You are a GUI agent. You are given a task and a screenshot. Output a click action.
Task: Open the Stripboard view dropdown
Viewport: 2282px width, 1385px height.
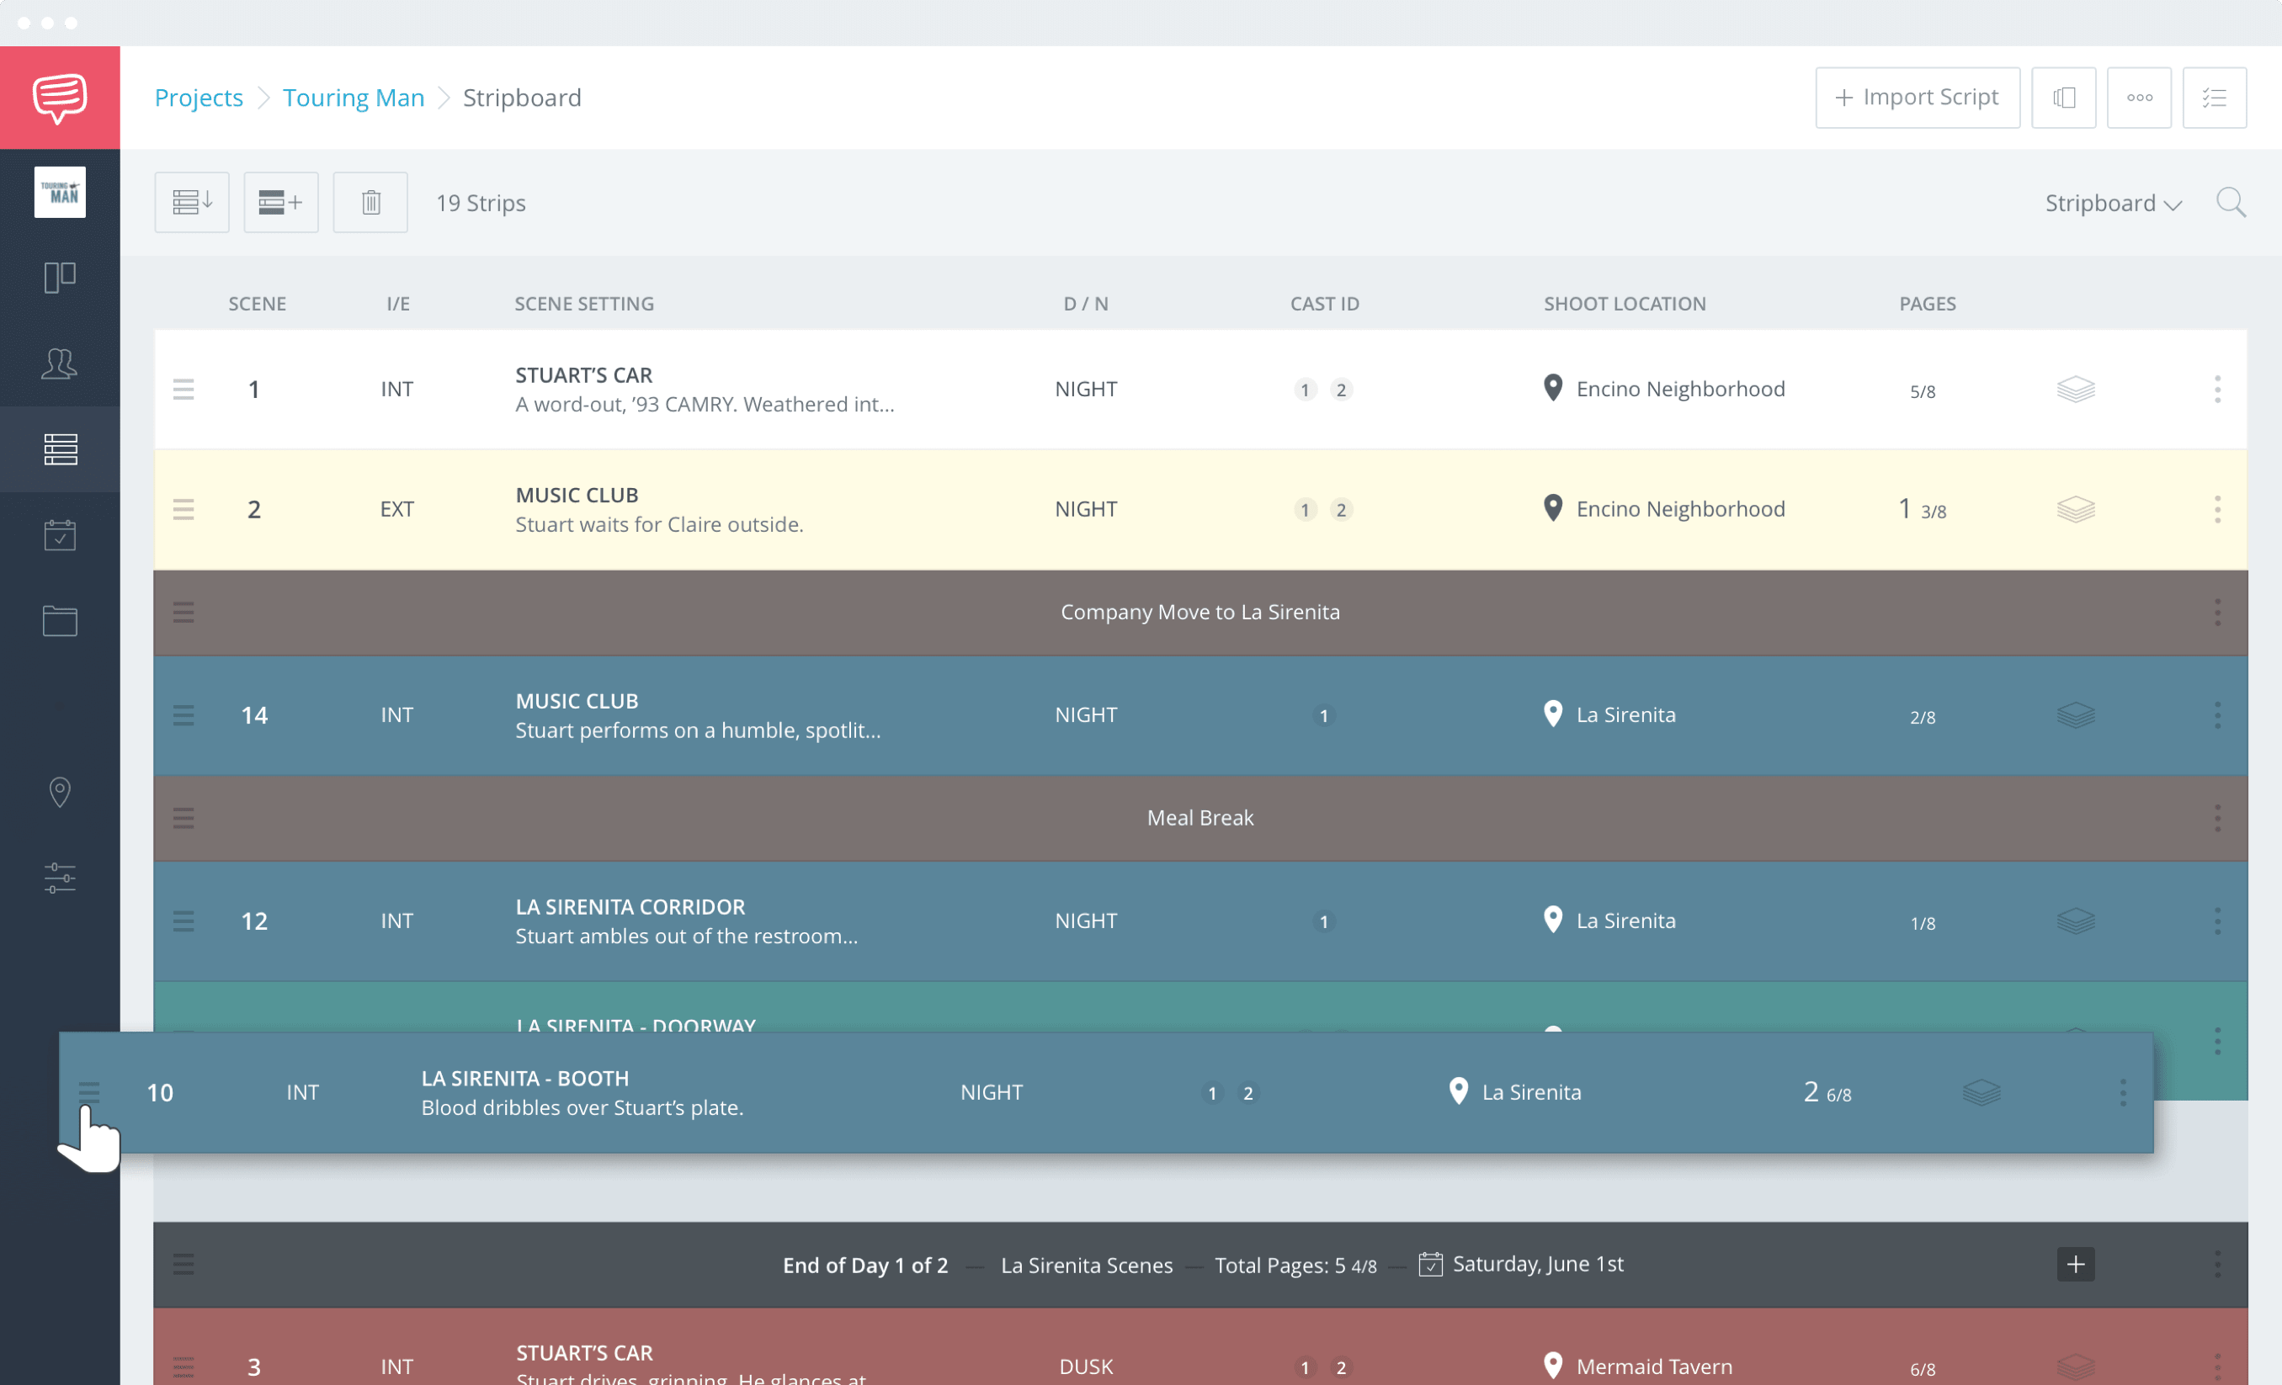[x=2114, y=203]
